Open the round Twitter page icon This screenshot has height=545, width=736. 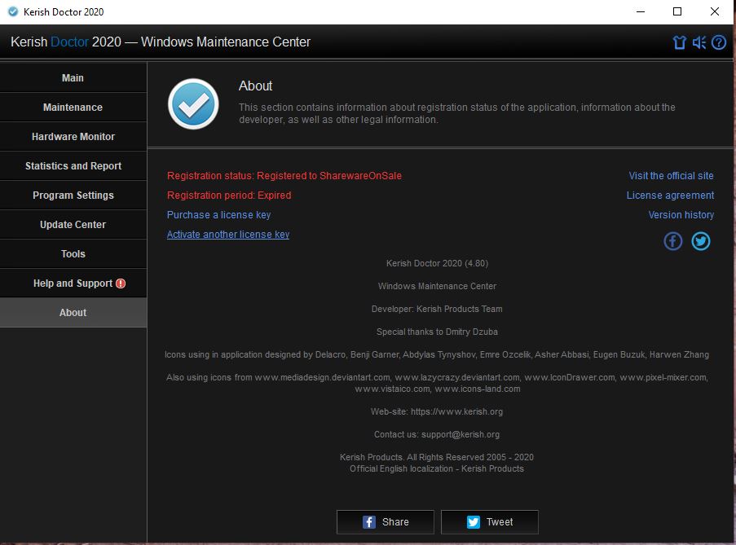(700, 241)
